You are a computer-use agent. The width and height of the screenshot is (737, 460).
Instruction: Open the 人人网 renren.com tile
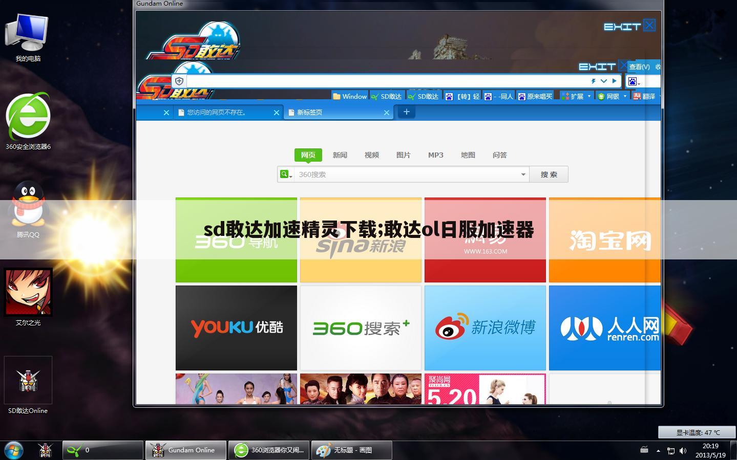tap(605, 328)
